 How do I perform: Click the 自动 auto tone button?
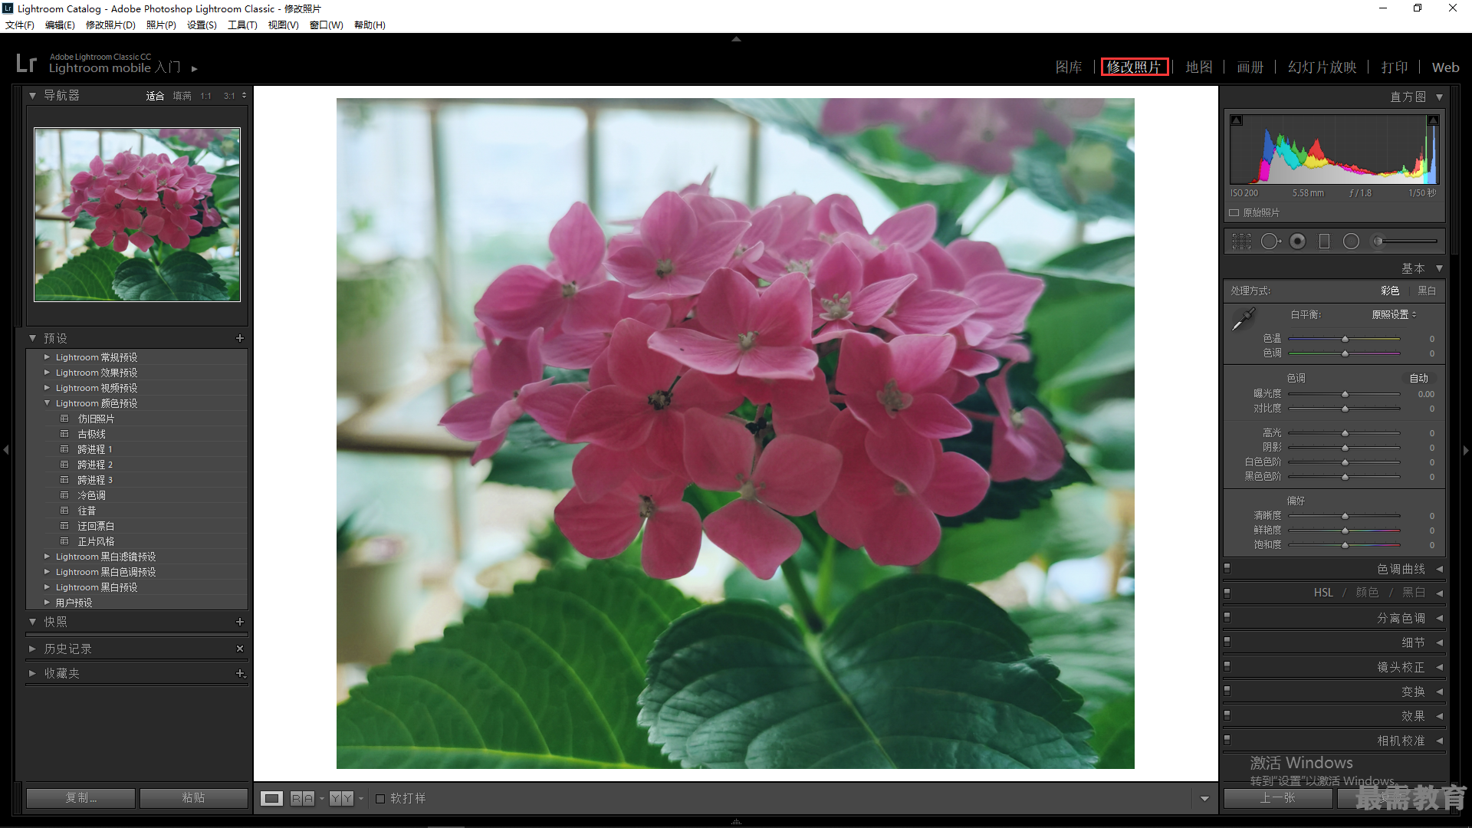pyautogui.click(x=1419, y=378)
